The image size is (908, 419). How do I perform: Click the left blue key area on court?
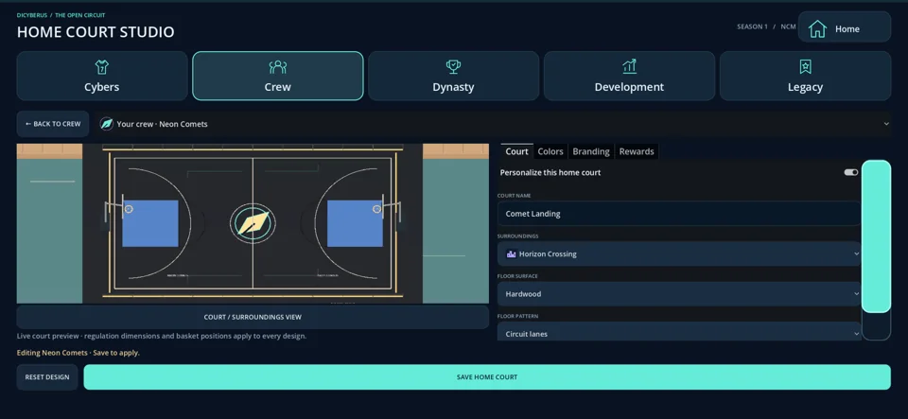tap(150, 223)
